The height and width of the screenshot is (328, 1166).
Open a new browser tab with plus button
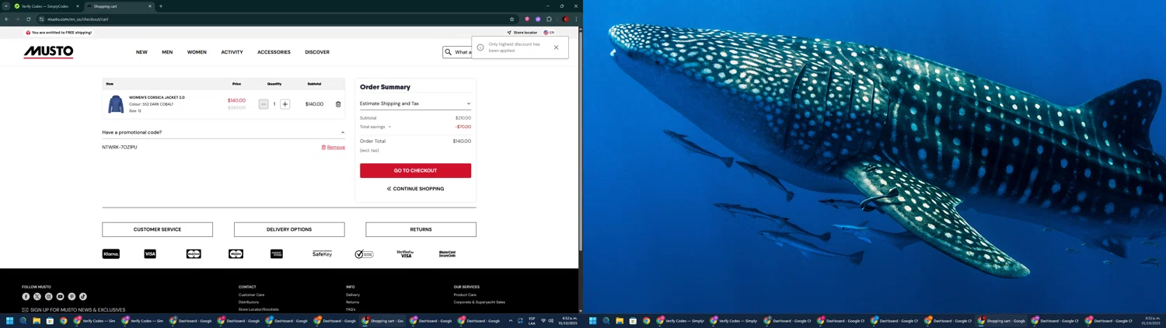pyautogui.click(x=161, y=6)
